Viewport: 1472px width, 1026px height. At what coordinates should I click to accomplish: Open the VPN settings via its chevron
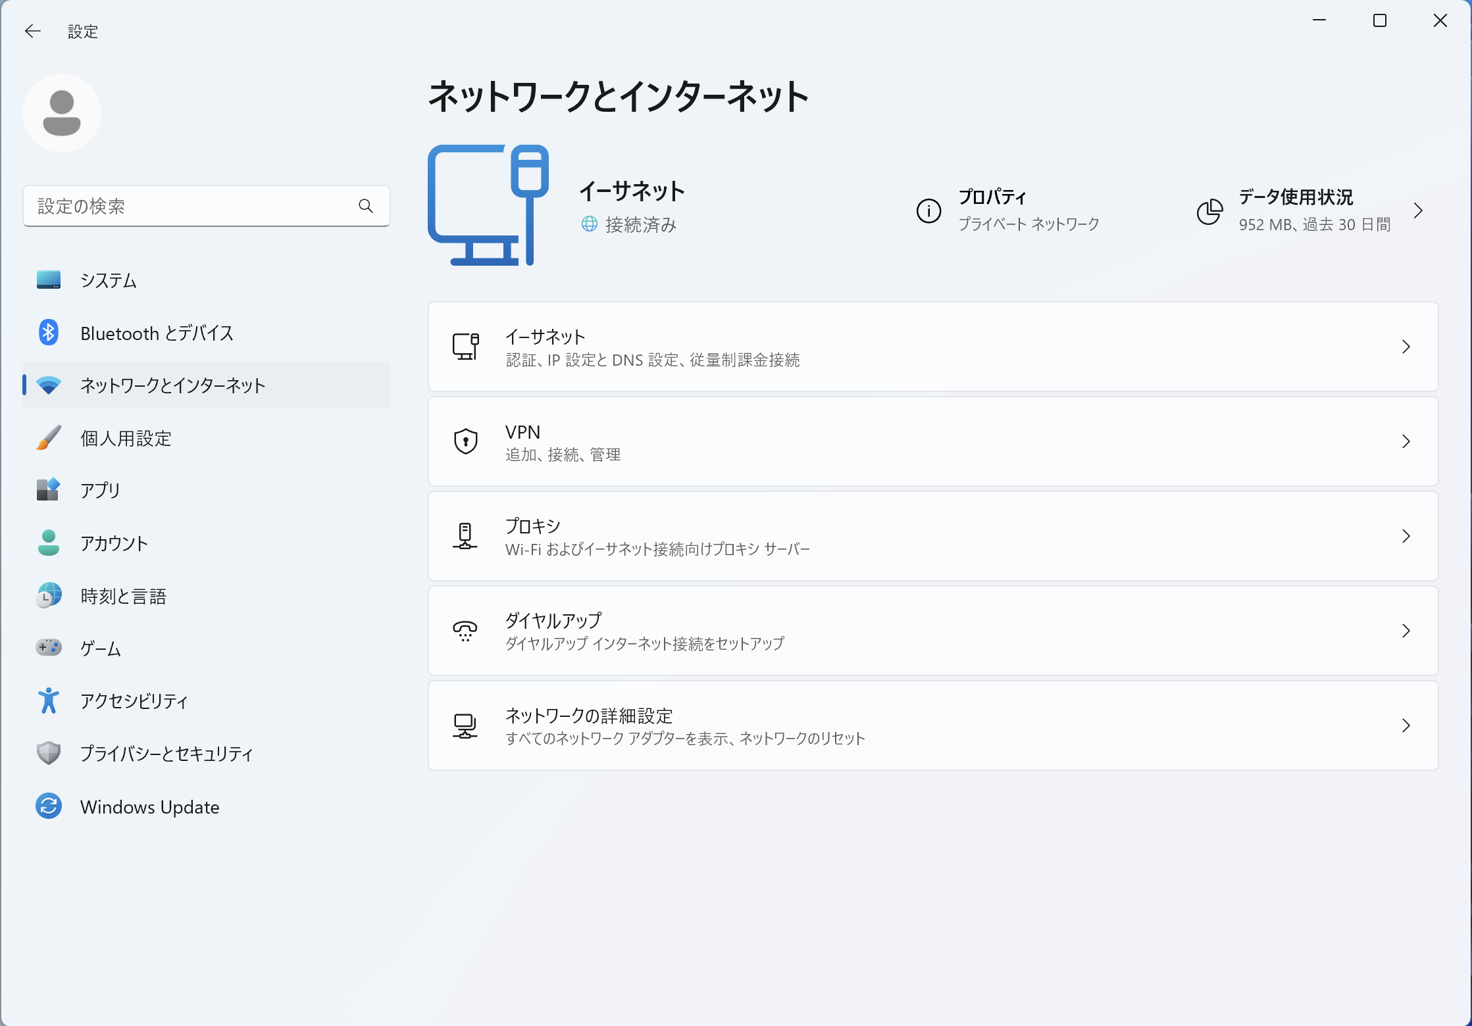1407,441
